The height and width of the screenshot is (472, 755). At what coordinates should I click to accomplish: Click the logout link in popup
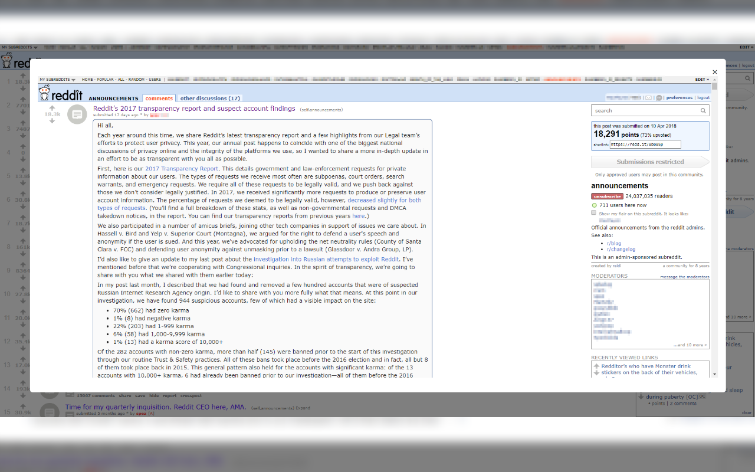point(703,98)
